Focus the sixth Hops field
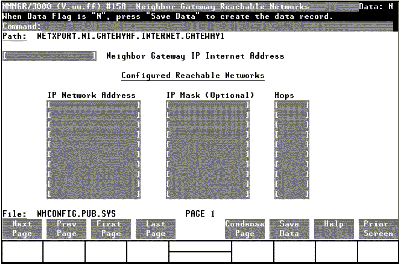 (292, 154)
